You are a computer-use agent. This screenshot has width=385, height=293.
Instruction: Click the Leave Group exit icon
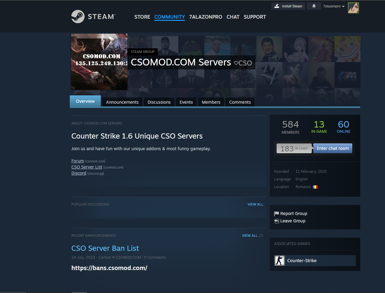point(277,221)
